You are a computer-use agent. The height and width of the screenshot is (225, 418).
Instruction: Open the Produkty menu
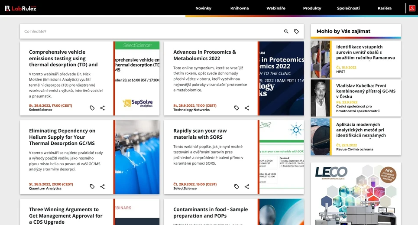(x=312, y=8)
